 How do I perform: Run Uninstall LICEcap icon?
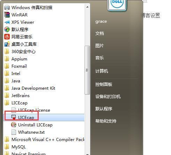pos(14,125)
